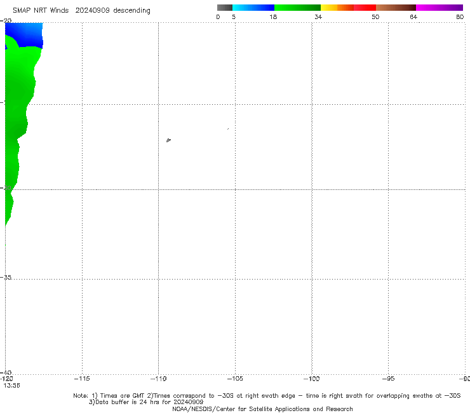Click the NOAA/NESDIS credit line
Image resolution: width=470 pixels, height=413 pixels.
pyautogui.click(x=262, y=409)
